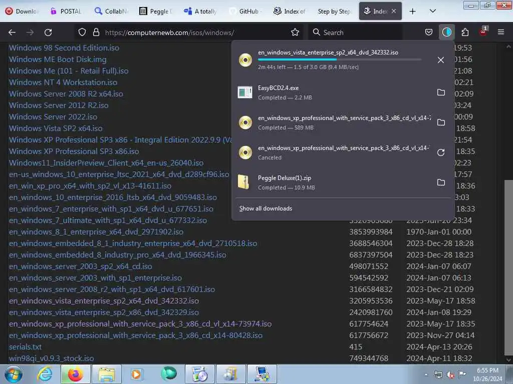The image size is (513, 384).
Task: Select the file size 3853993984
Action: (371, 232)
